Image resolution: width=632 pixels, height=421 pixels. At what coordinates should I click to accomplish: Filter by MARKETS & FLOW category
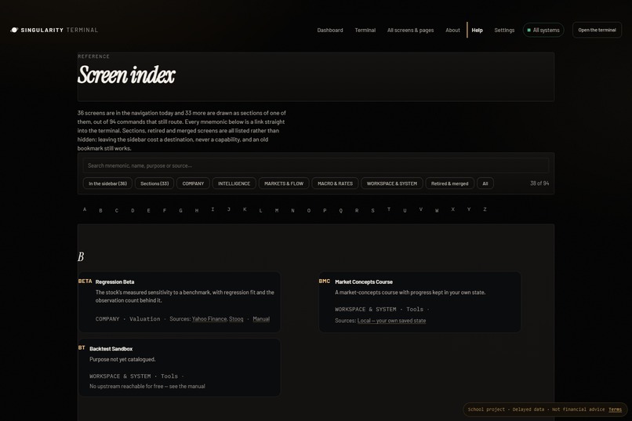(284, 183)
